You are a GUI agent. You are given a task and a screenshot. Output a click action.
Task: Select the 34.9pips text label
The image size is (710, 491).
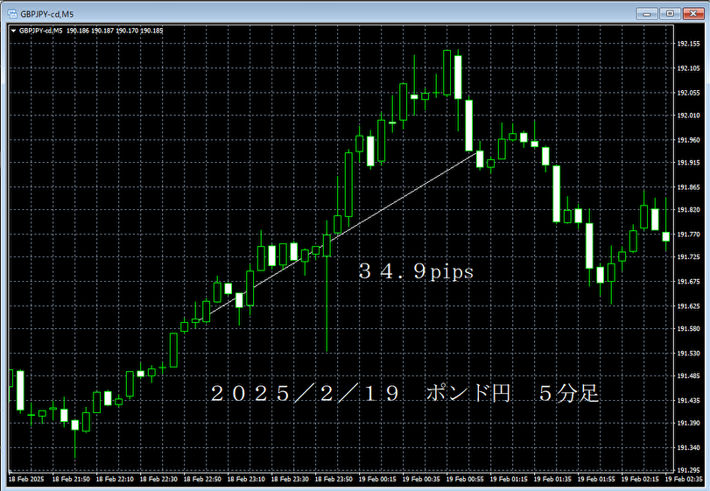coord(416,271)
